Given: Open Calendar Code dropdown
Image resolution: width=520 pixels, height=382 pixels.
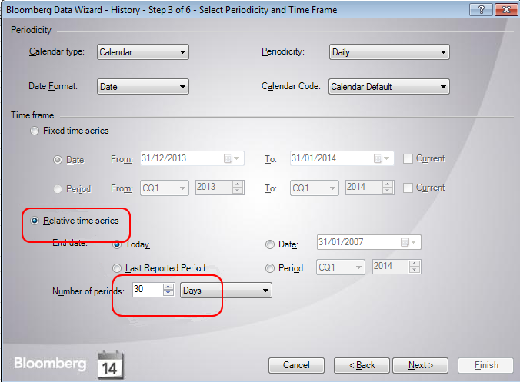Looking at the screenshot, I should pos(389,87).
